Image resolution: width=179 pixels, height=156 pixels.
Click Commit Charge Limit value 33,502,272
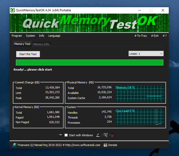point(52,92)
